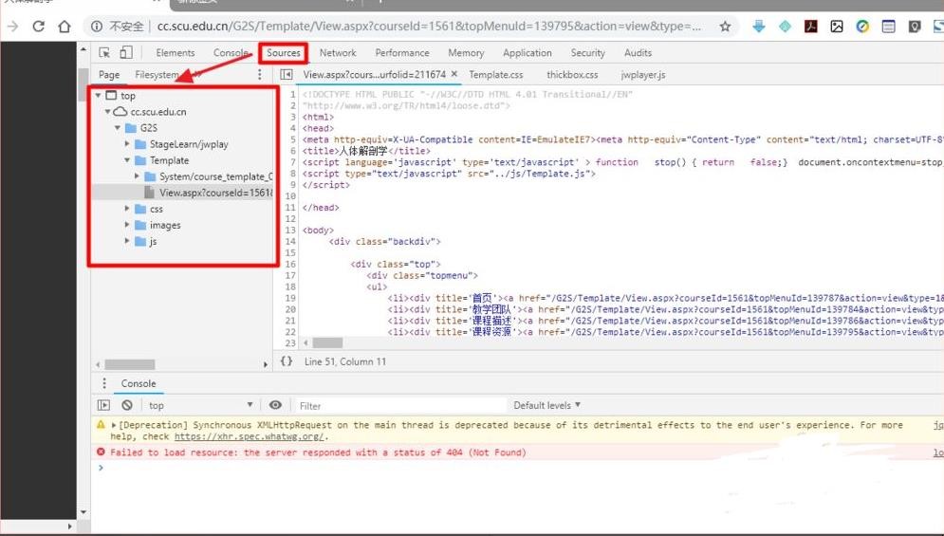The height and width of the screenshot is (536, 944).
Task: Switch to the Security tab
Action: 587,53
